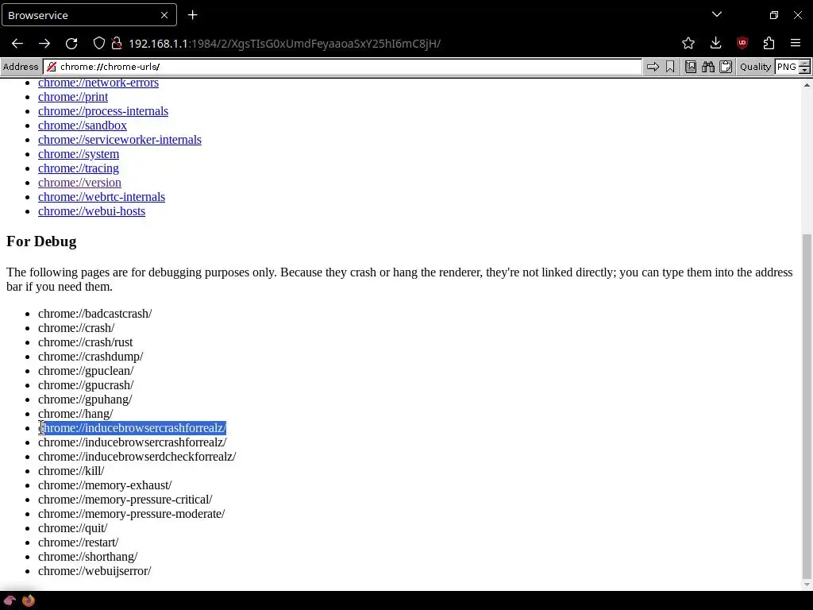Click the Browservice go arrow button
The image size is (813, 610).
[653, 67]
